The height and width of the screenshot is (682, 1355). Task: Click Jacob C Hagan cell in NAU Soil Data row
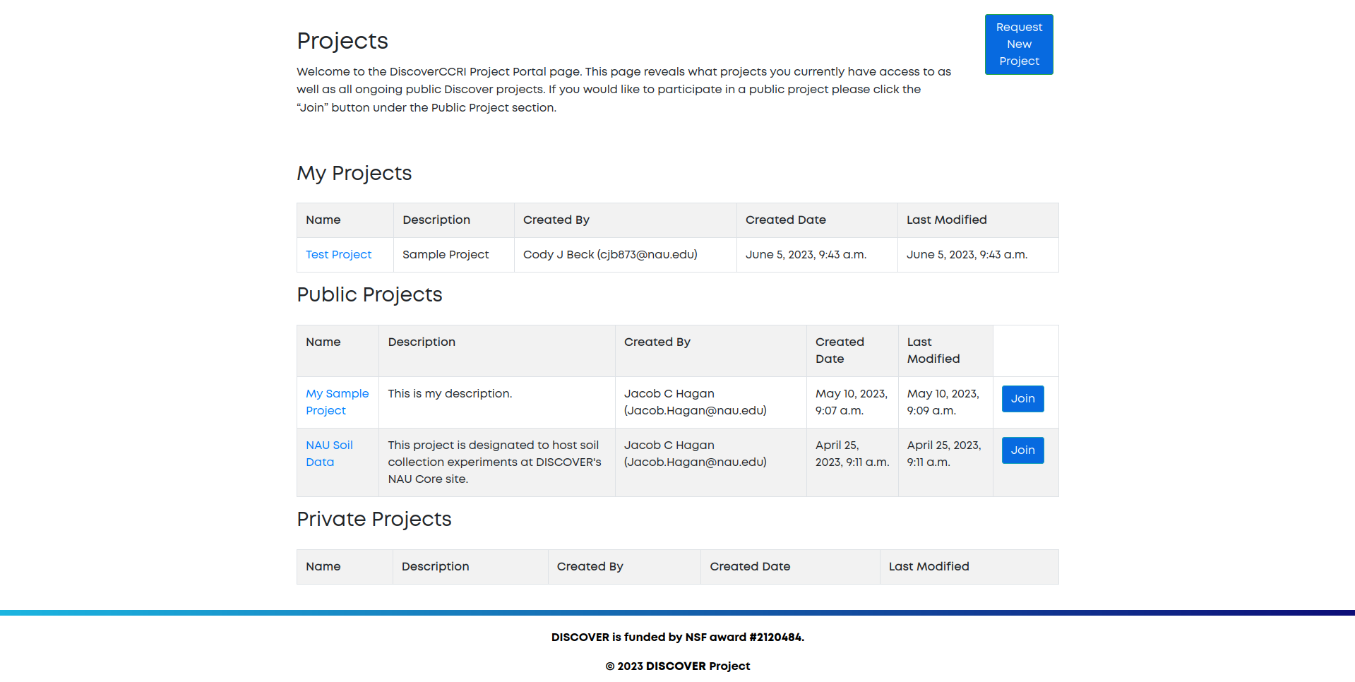[x=711, y=462]
